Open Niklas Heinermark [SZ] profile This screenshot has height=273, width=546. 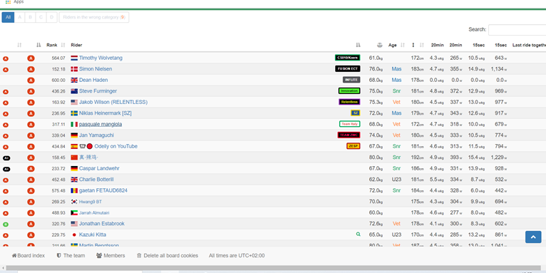(105, 113)
